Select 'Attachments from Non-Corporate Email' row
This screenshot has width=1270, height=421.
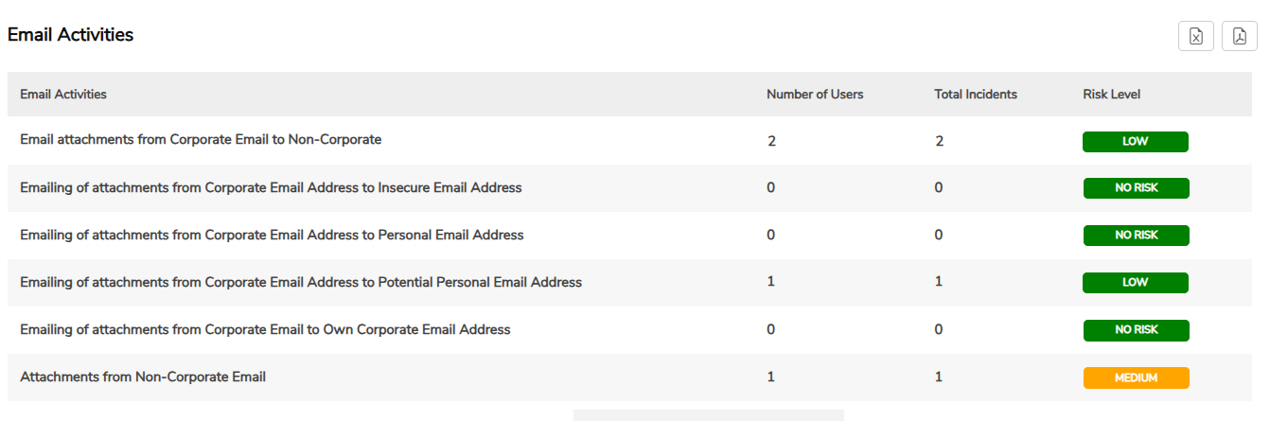tap(143, 377)
